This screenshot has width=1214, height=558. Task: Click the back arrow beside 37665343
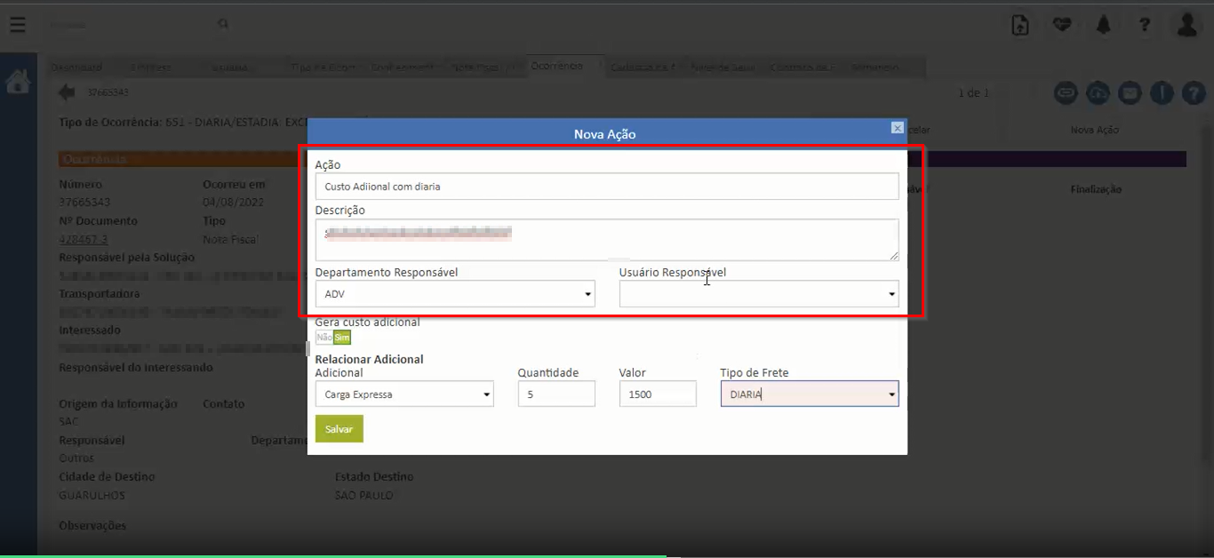pos(67,92)
